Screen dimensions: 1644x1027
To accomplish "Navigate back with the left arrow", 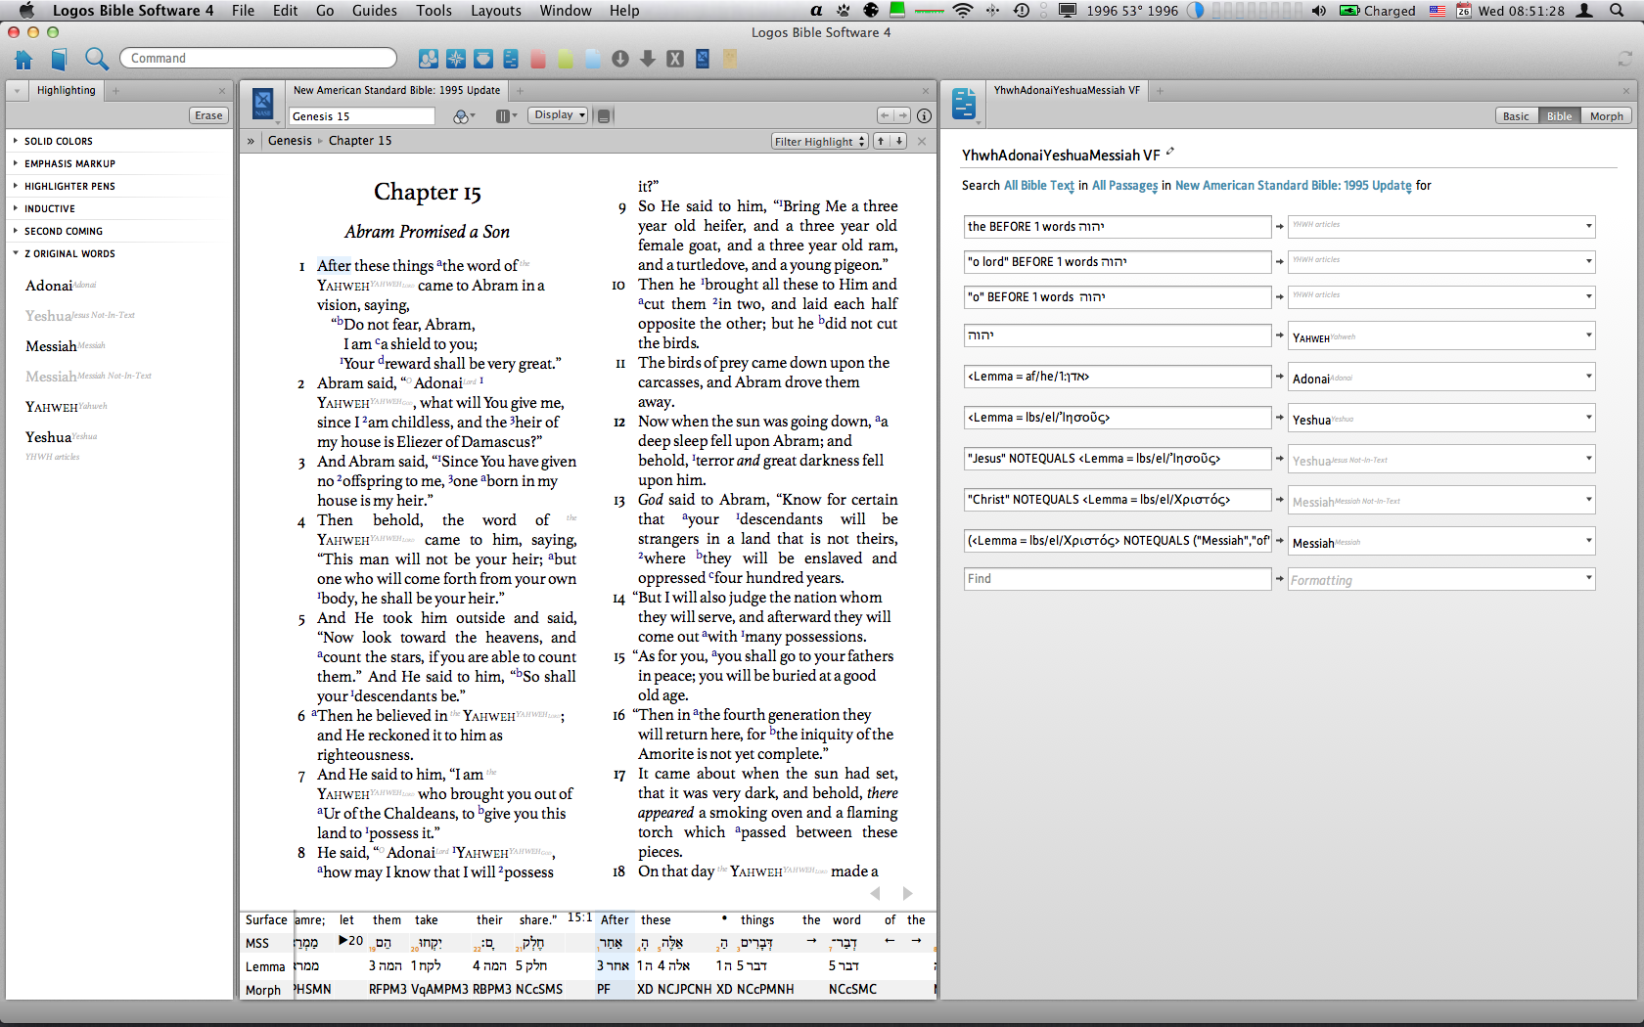I will pyautogui.click(x=885, y=115).
